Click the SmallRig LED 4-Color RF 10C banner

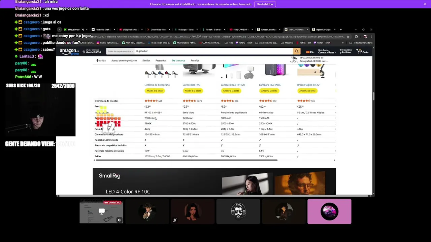(214, 182)
